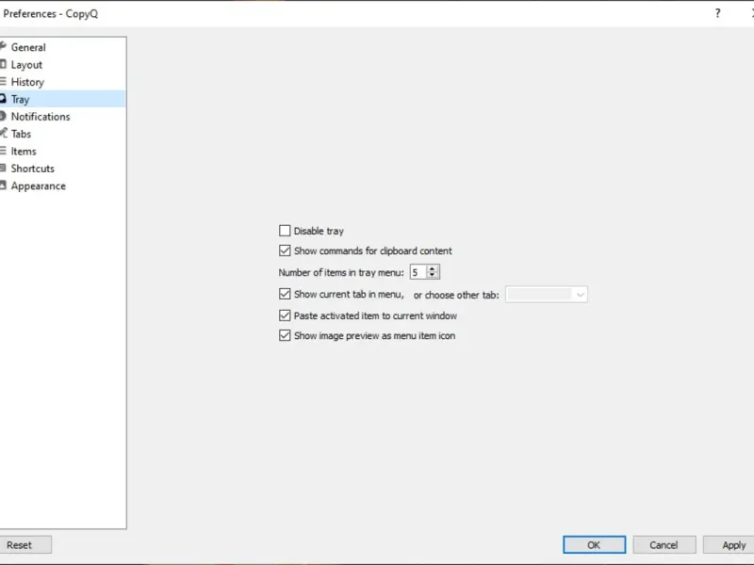This screenshot has width=754, height=565.
Task: Enable the Disable tray checkbox
Action: [x=285, y=231]
